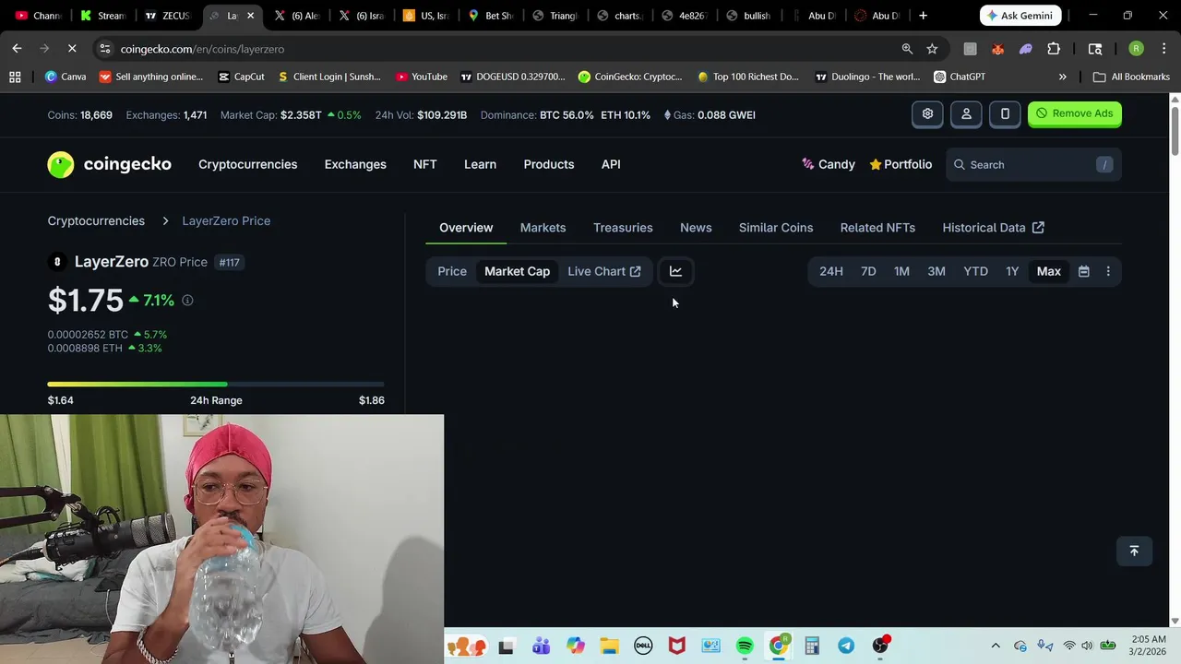Click the Cryptocurrencies breadcrumb link
Image resolution: width=1181 pixels, height=664 pixels.
pos(96,221)
